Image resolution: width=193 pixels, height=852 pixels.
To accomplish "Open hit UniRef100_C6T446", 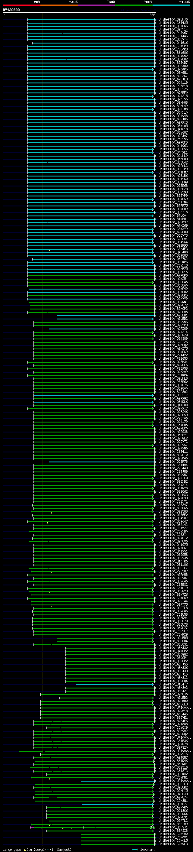I will 173,36.
